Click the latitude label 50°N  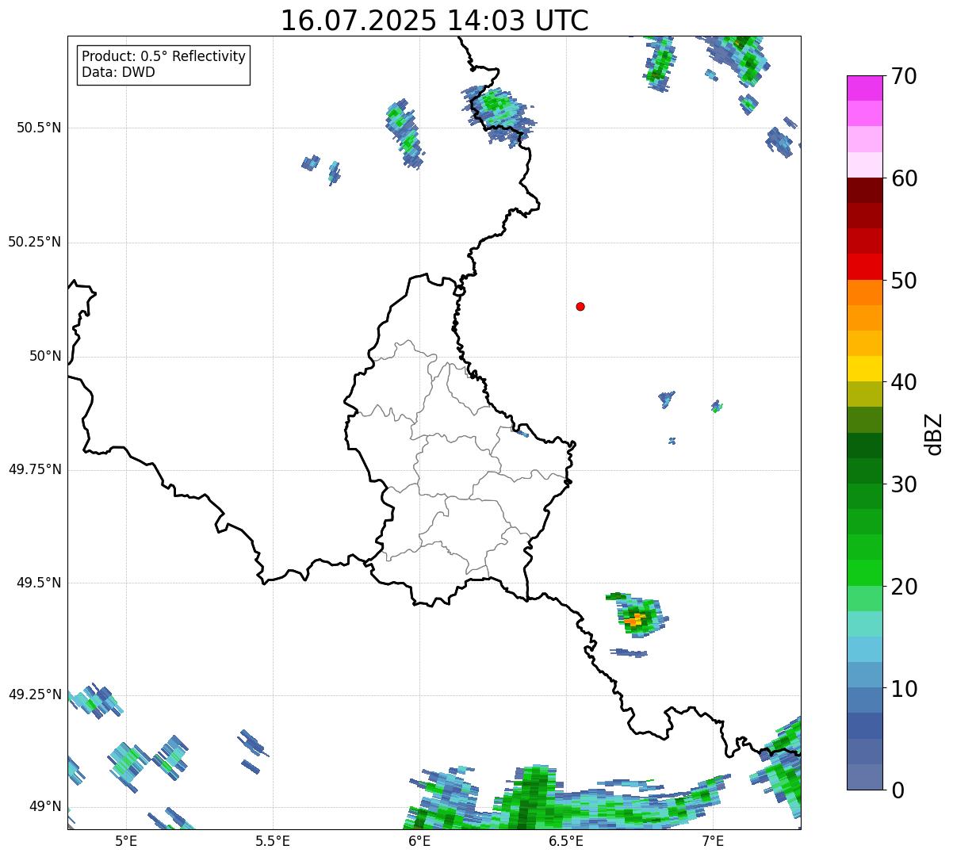coord(45,356)
